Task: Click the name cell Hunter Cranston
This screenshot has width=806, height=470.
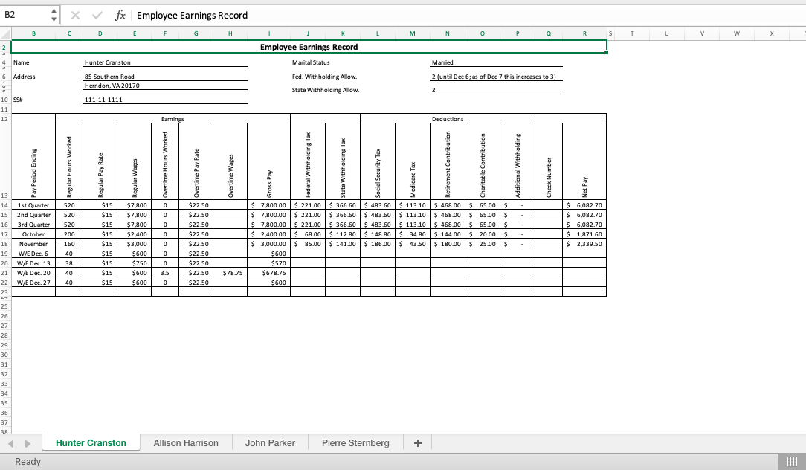Action: [x=165, y=62]
